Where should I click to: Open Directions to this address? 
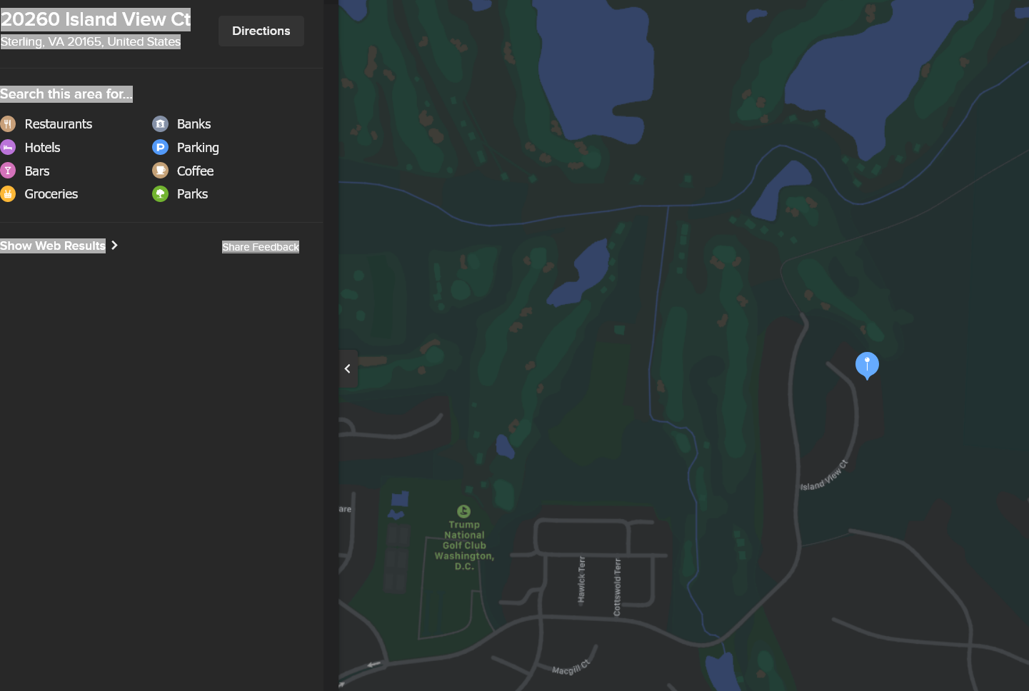pos(261,31)
